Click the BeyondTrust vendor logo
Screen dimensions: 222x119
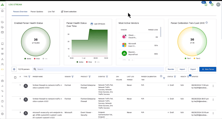pyautogui.click(x=124, y=53)
